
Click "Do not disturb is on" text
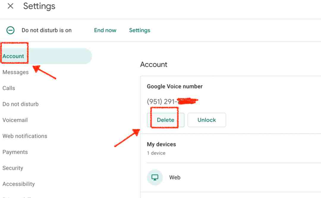point(47,30)
